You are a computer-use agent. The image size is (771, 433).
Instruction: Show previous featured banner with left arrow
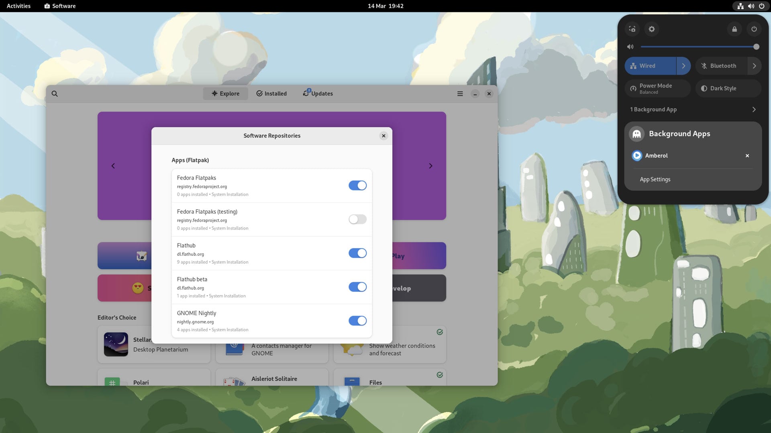click(x=113, y=166)
